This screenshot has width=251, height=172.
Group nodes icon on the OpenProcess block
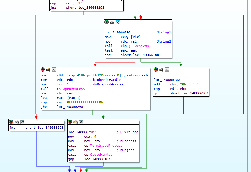click(x=54, y=69)
